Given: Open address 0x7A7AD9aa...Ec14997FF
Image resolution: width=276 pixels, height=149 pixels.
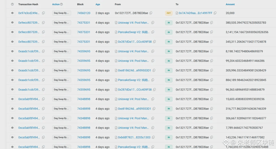Looking at the screenshot, I should [x=195, y=13].
